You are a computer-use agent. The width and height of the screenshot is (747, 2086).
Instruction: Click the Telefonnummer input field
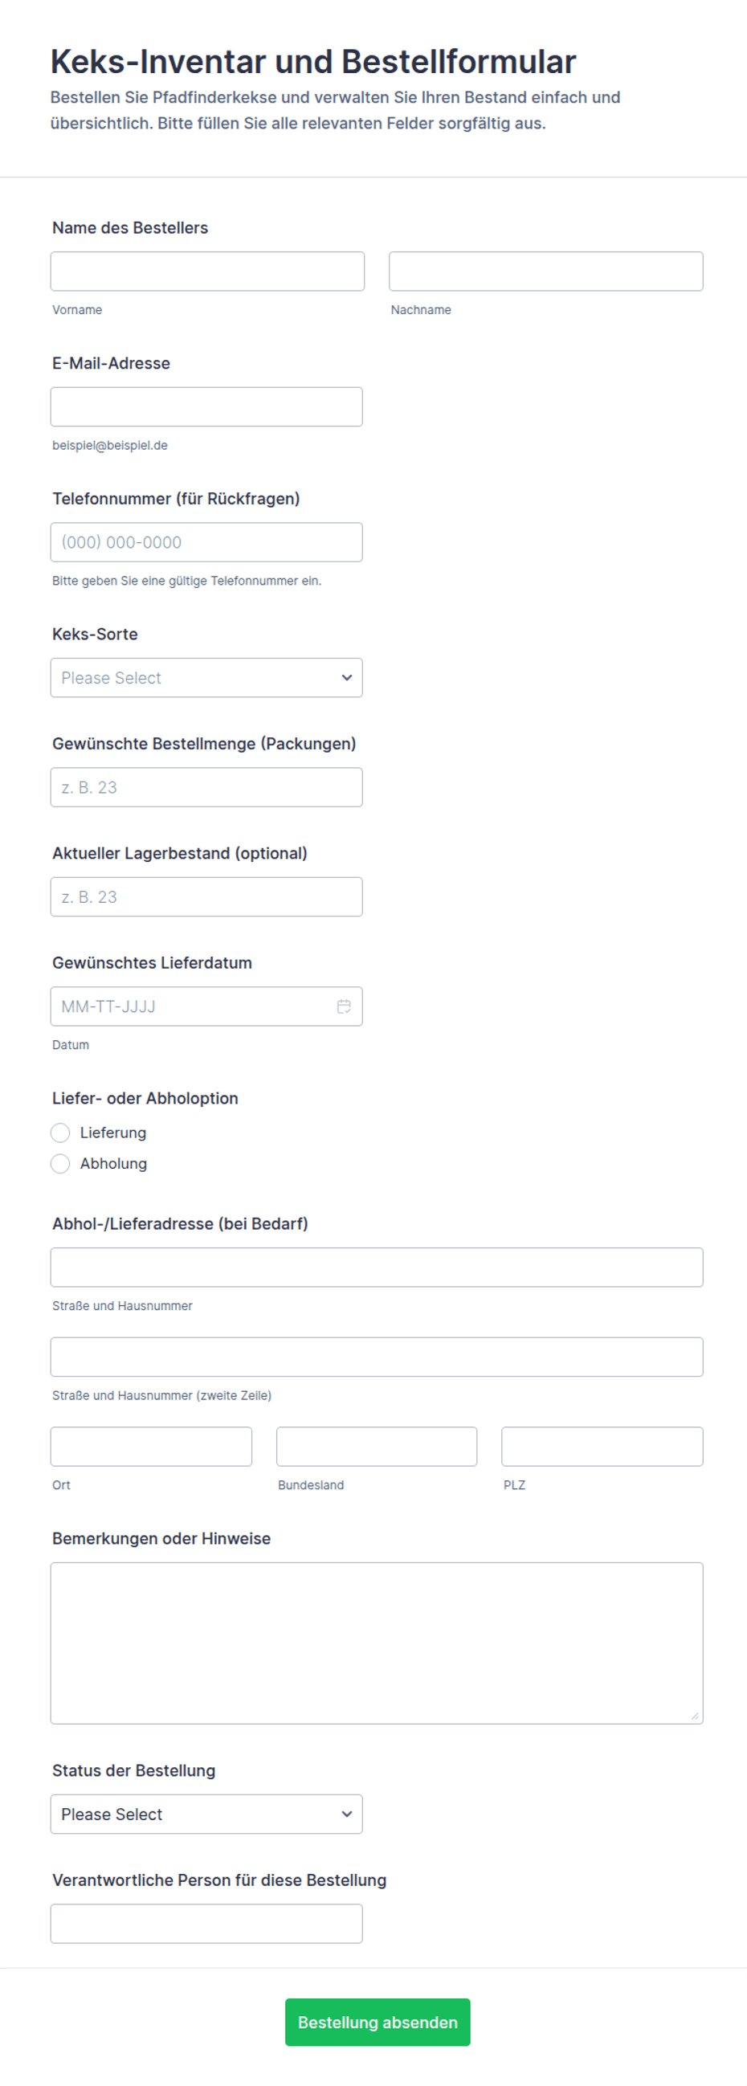pos(206,542)
